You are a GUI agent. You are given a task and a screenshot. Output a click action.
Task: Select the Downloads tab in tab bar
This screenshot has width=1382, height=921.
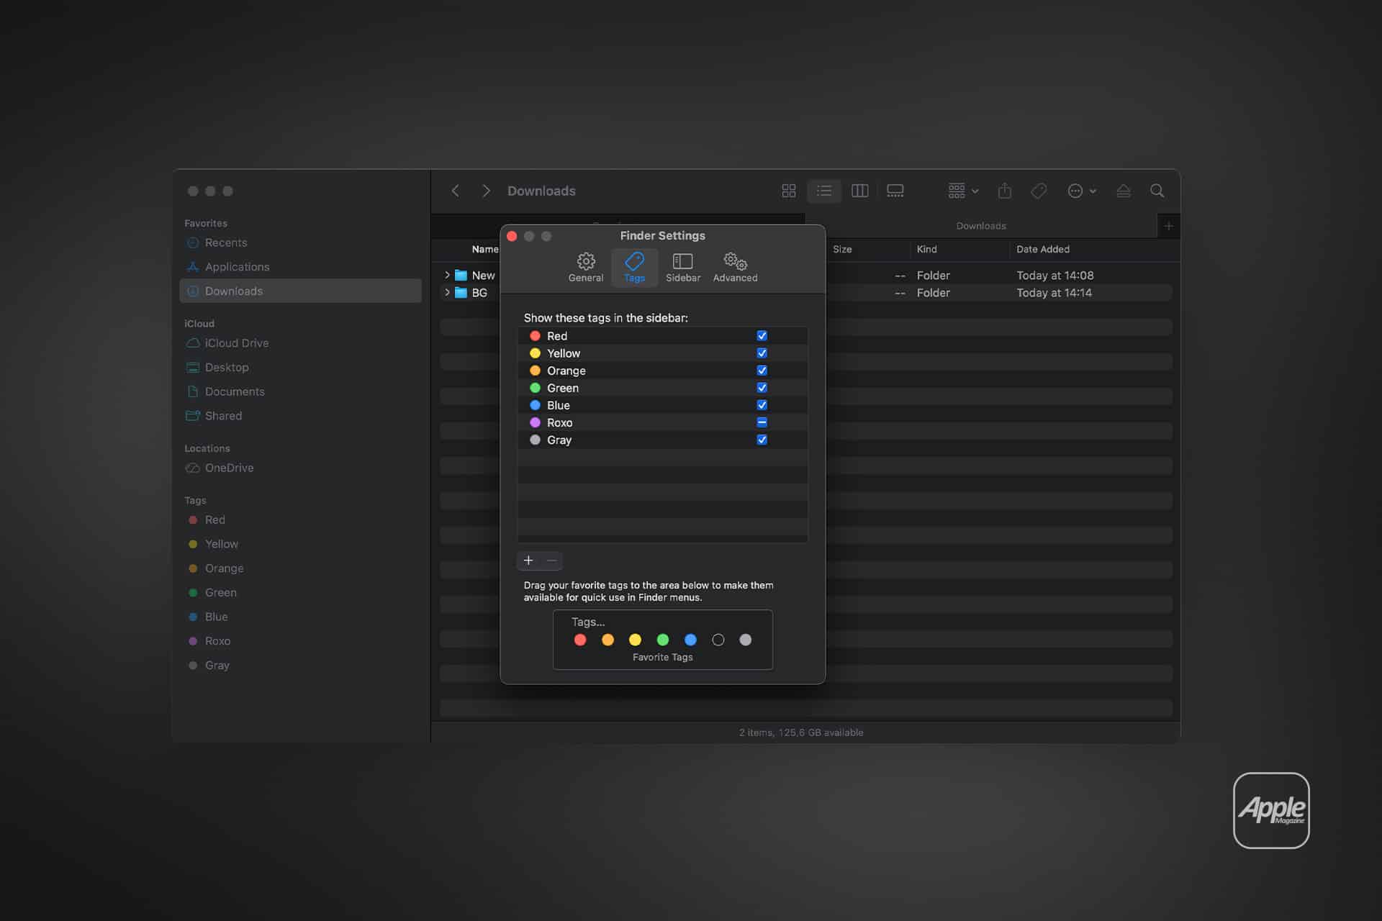coord(981,226)
